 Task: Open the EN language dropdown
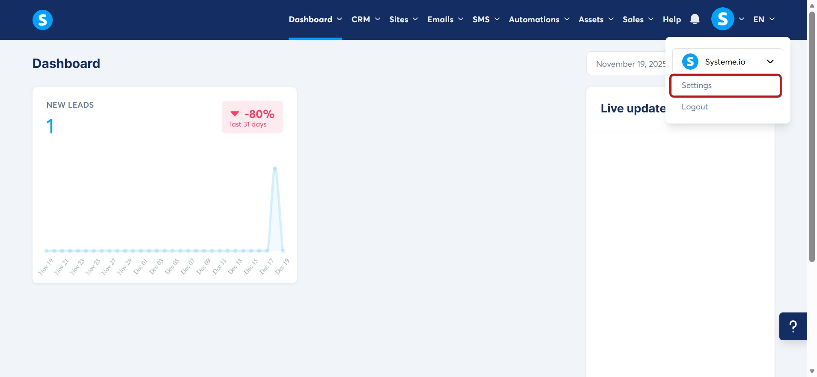click(764, 19)
